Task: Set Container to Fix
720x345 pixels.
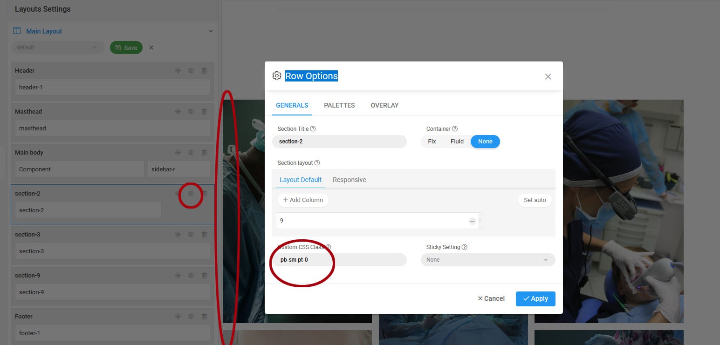Action: [432, 142]
